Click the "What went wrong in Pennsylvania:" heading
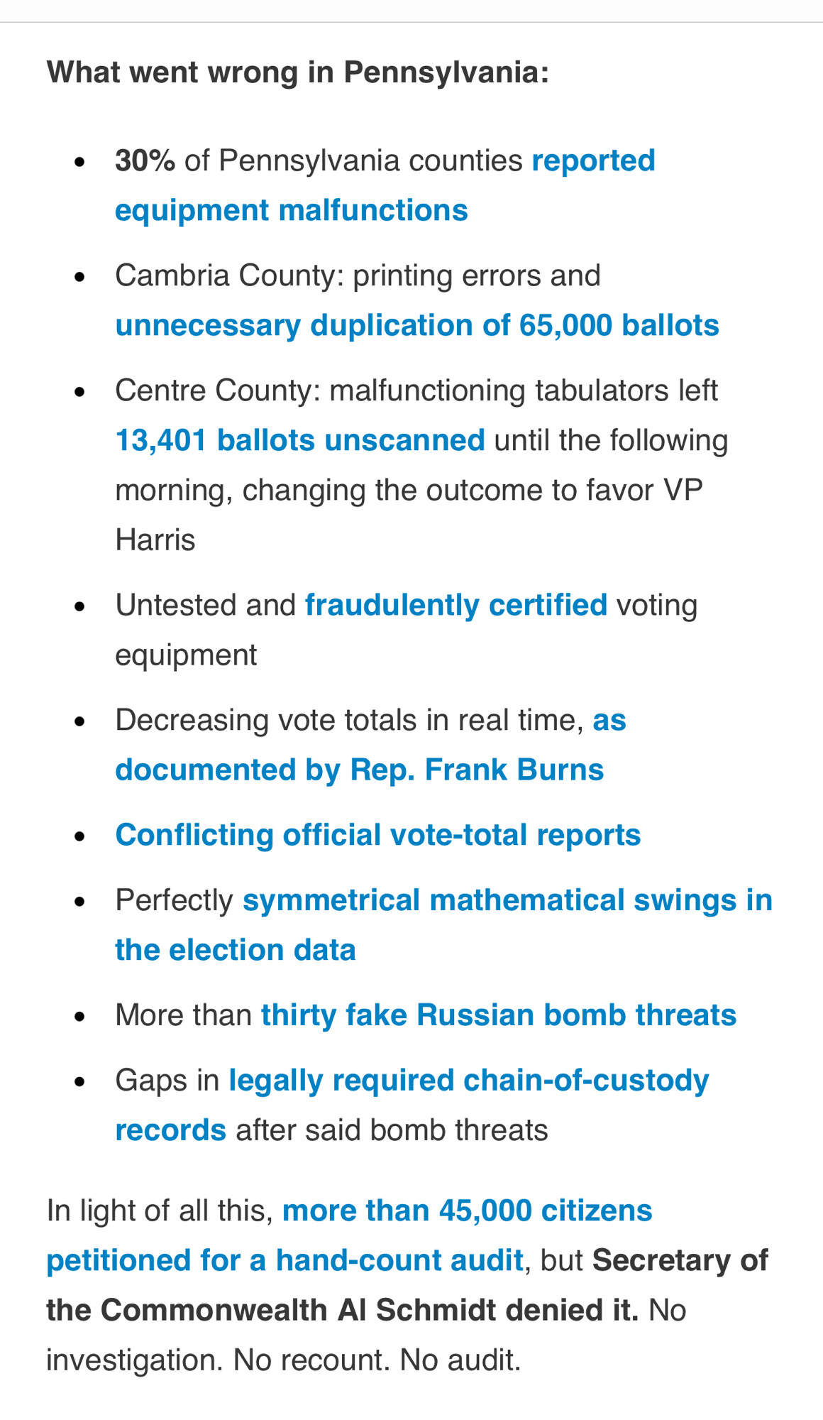The width and height of the screenshot is (823, 1420). [298, 72]
